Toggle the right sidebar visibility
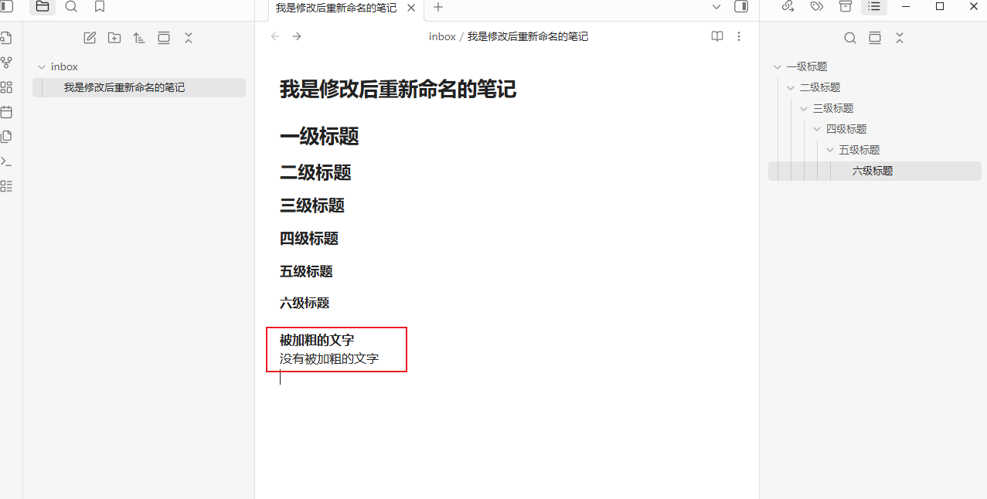 (x=740, y=7)
